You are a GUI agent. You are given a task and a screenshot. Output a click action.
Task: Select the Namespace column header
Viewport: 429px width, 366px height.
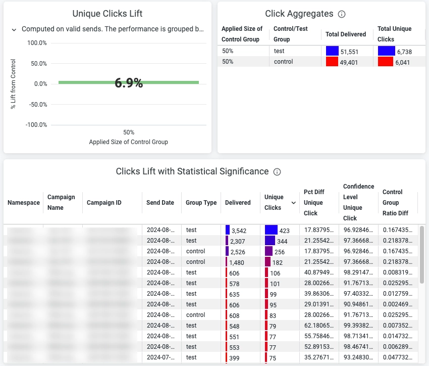[24, 202]
